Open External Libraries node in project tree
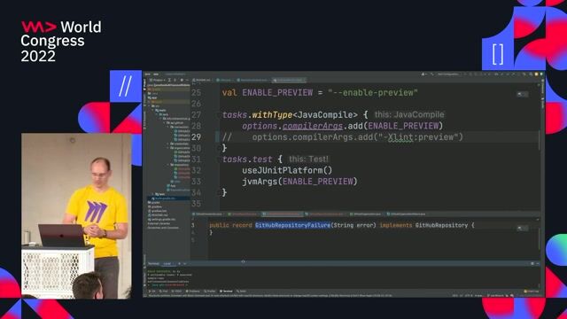This screenshot has width=567, height=319. coord(159,223)
